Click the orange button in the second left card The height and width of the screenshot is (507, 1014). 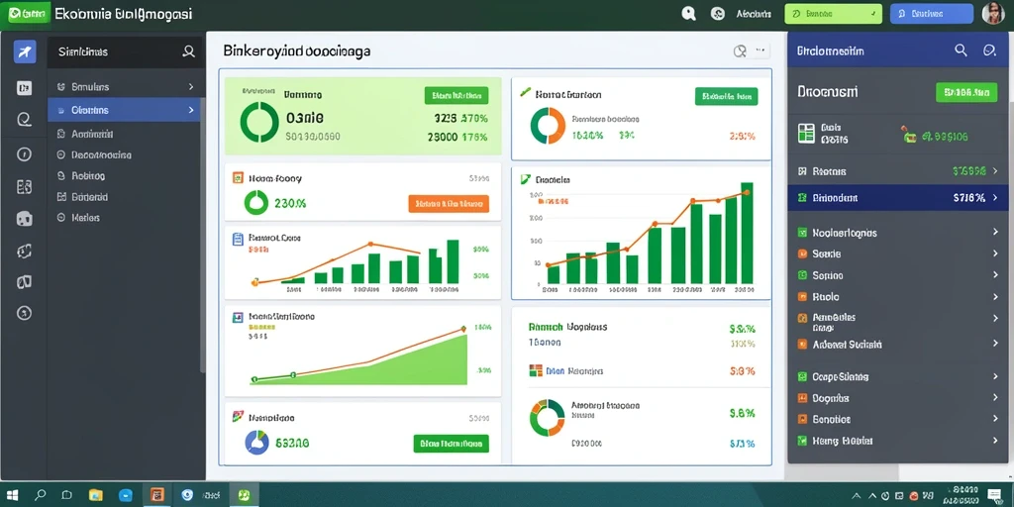(x=449, y=204)
